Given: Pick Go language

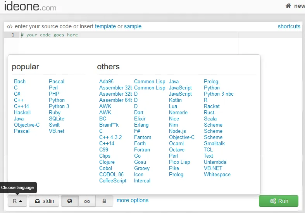Looking at the screenshot, I should coord(137,156).
